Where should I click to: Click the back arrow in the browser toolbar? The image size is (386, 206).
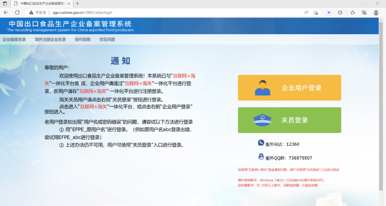point(6,12)
